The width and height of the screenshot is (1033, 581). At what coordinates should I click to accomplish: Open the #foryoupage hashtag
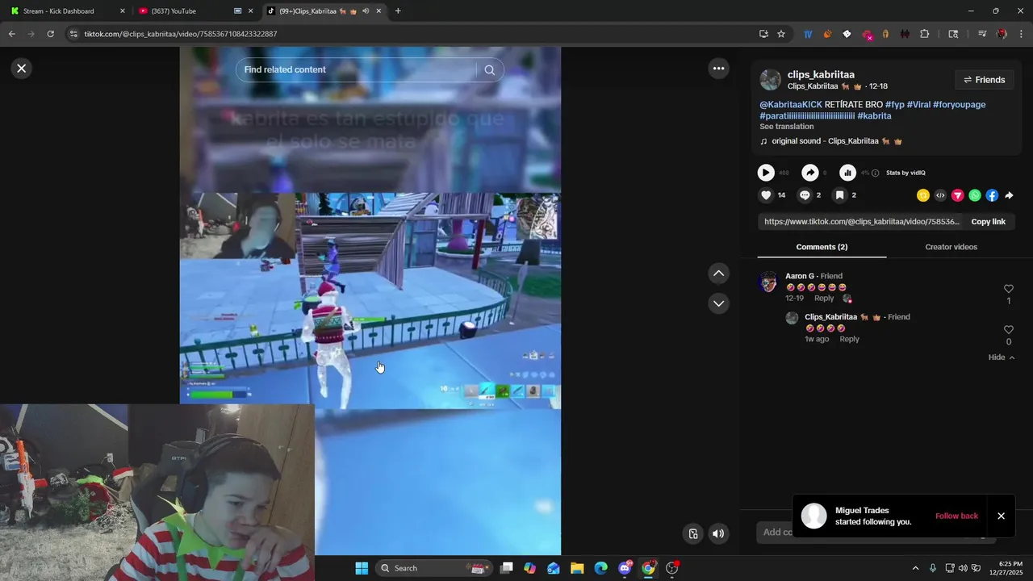959,105
